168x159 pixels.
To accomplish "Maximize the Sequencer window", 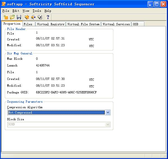I will tap(157, 4).
